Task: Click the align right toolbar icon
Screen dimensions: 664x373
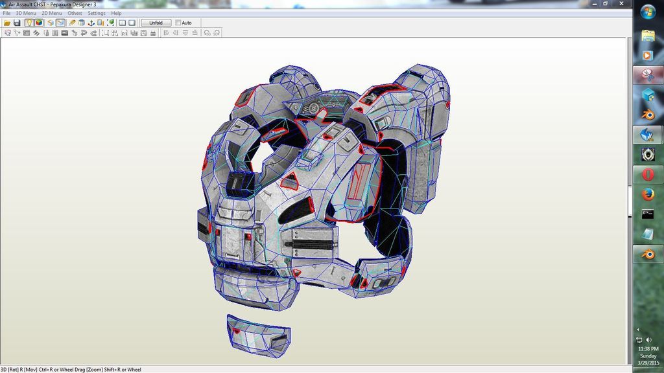Action: pyautogui.click(x=176, y=33)
